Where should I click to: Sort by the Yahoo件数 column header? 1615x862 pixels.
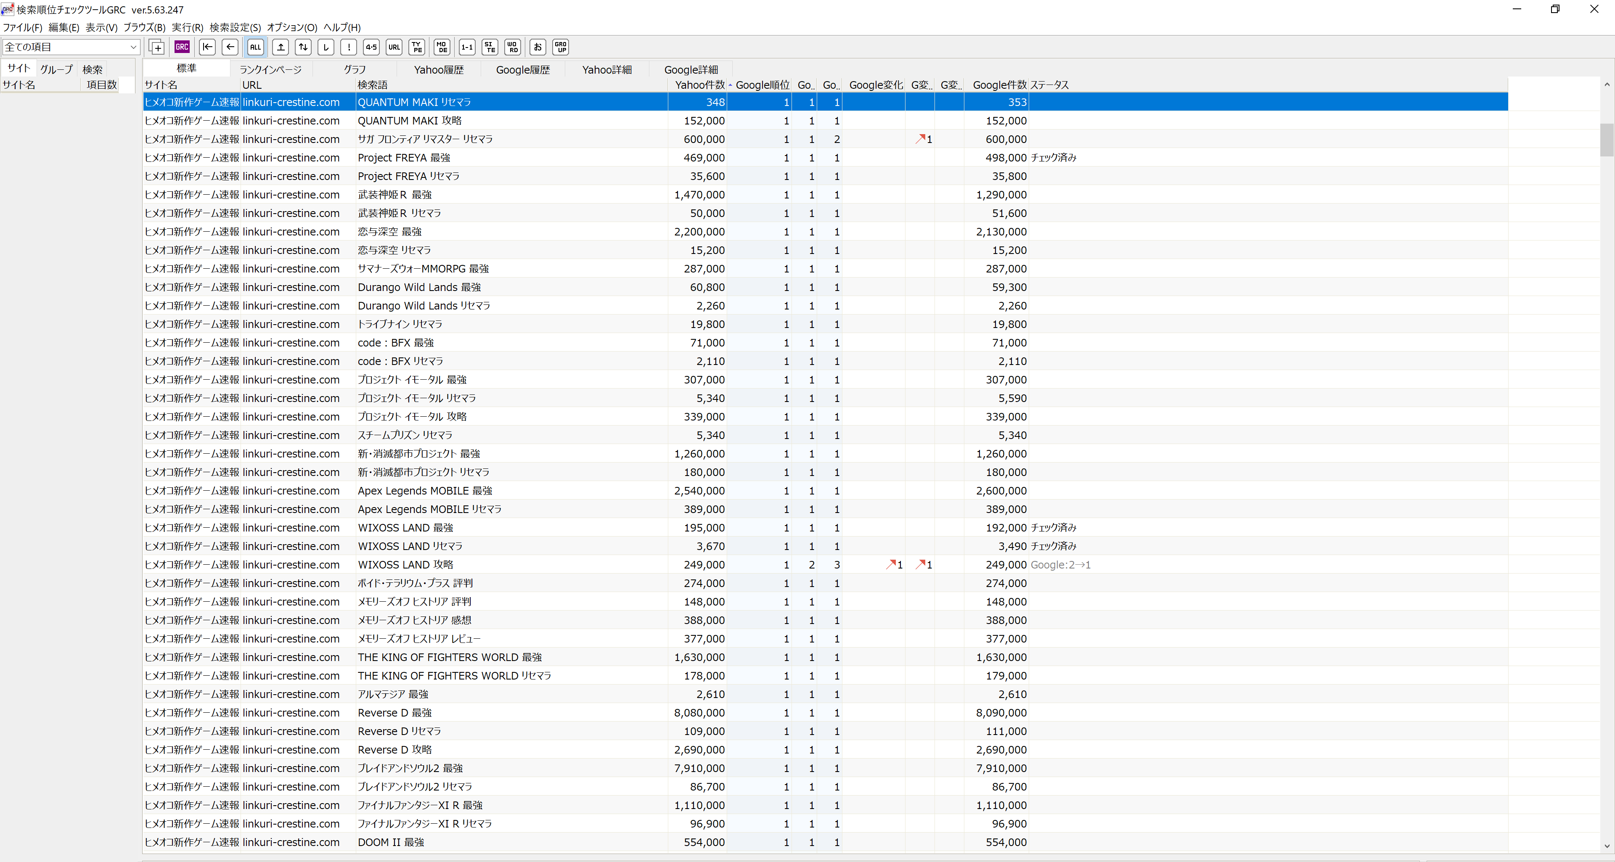pos(699,85)
